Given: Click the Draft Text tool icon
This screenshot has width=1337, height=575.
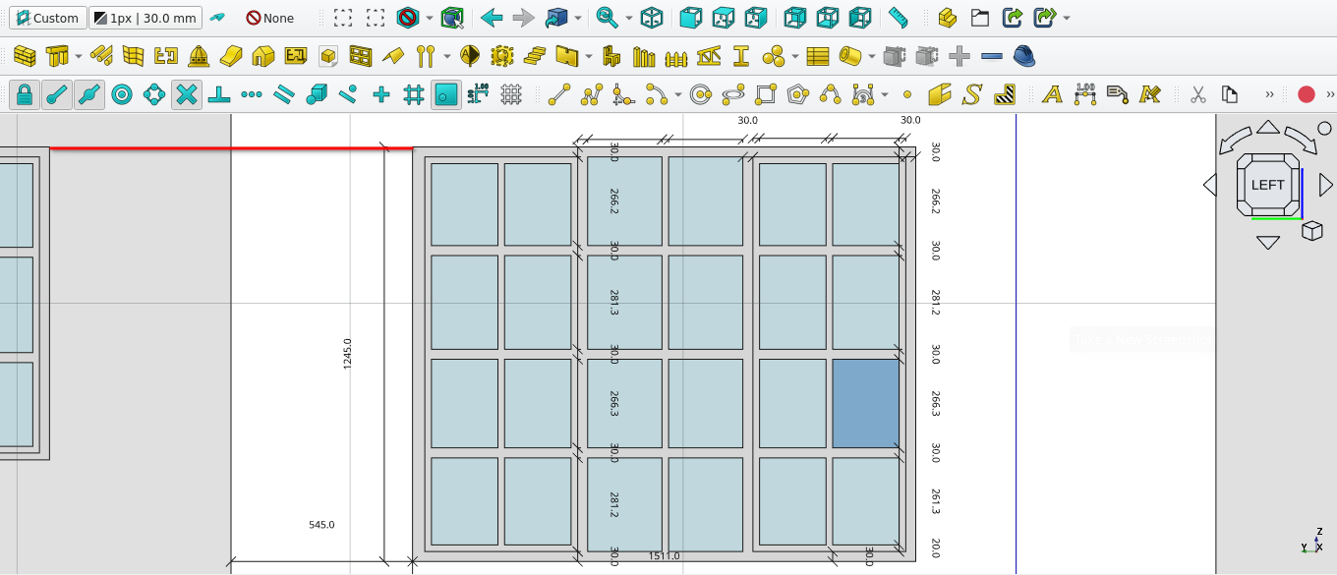Looking at the screenshot, I should 1052,94.
